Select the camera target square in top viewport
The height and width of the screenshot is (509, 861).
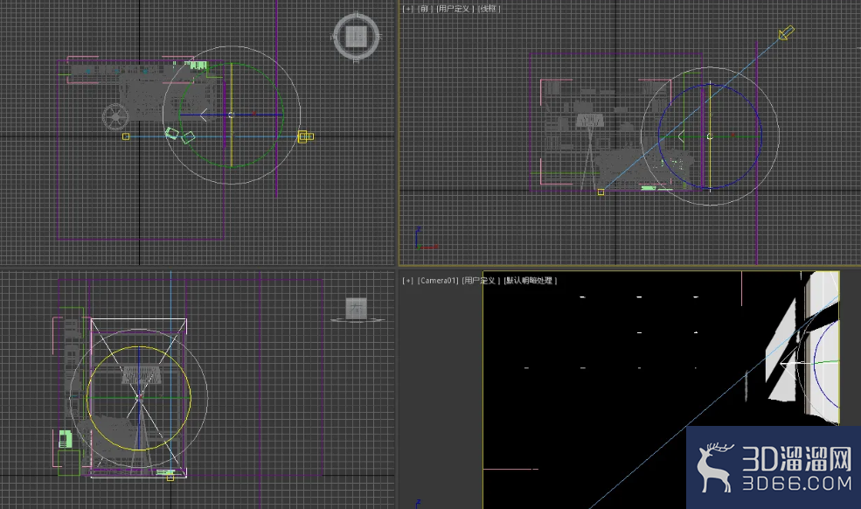tap(126, 136)
